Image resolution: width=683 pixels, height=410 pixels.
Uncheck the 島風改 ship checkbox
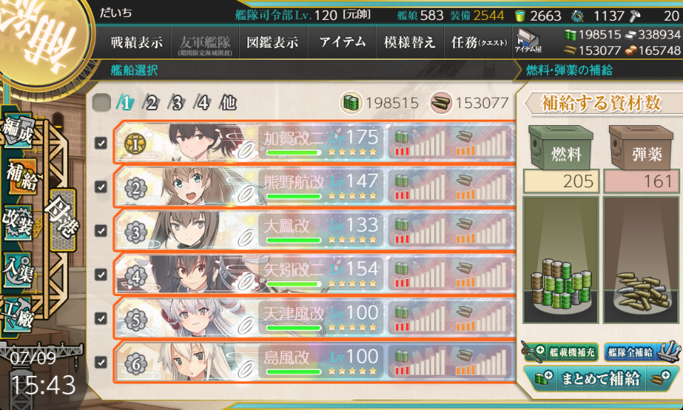tap(101, 362)
